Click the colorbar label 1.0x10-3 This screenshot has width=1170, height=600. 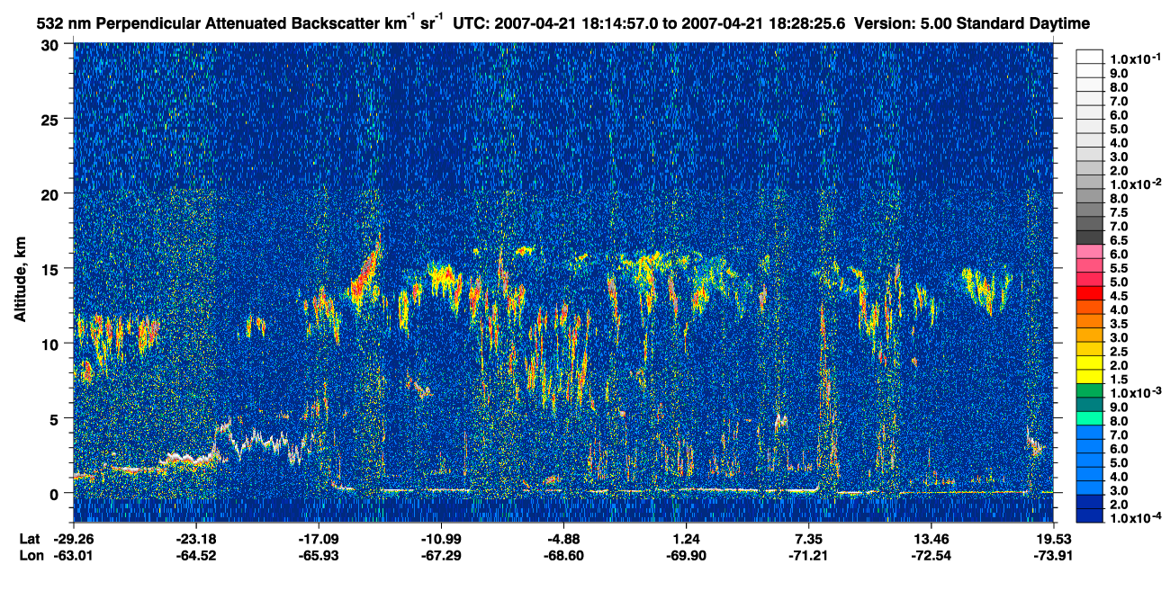[1134, 391]
